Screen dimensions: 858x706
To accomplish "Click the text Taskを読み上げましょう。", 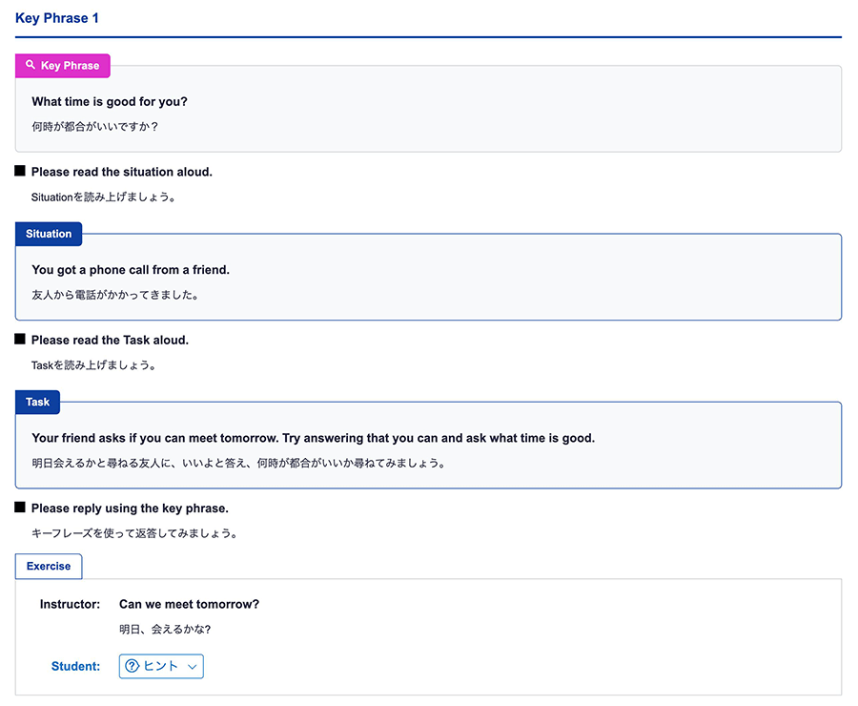I will point(93,364).
